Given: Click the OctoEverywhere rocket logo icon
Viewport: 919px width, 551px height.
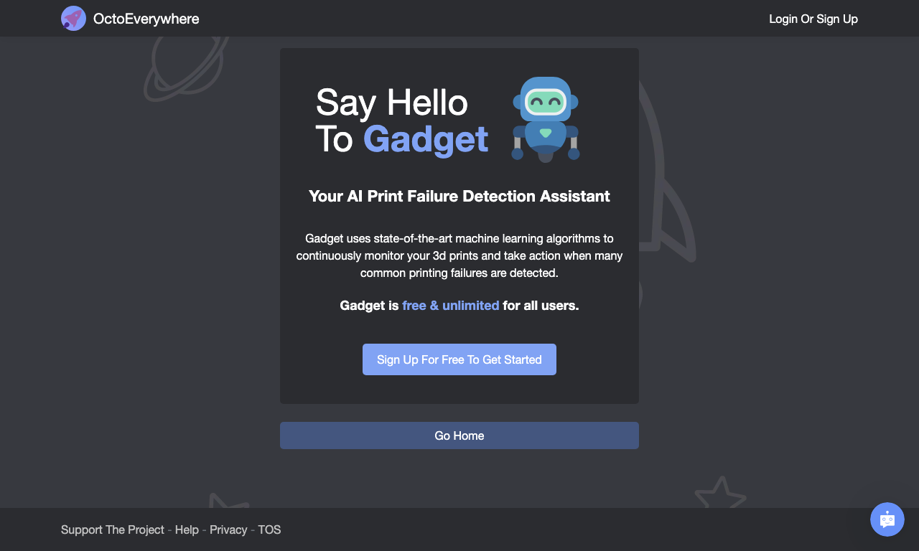Looking at the screenshot, I should pyautogui.click(x=73, y=19).
